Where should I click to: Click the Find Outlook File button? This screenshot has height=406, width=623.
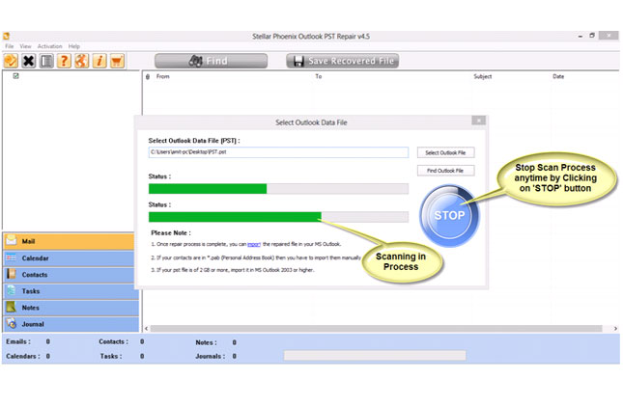point(445,171)
